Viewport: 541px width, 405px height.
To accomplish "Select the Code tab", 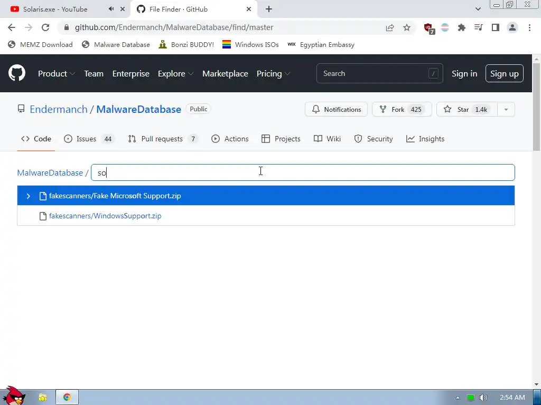I will [36, 139].
